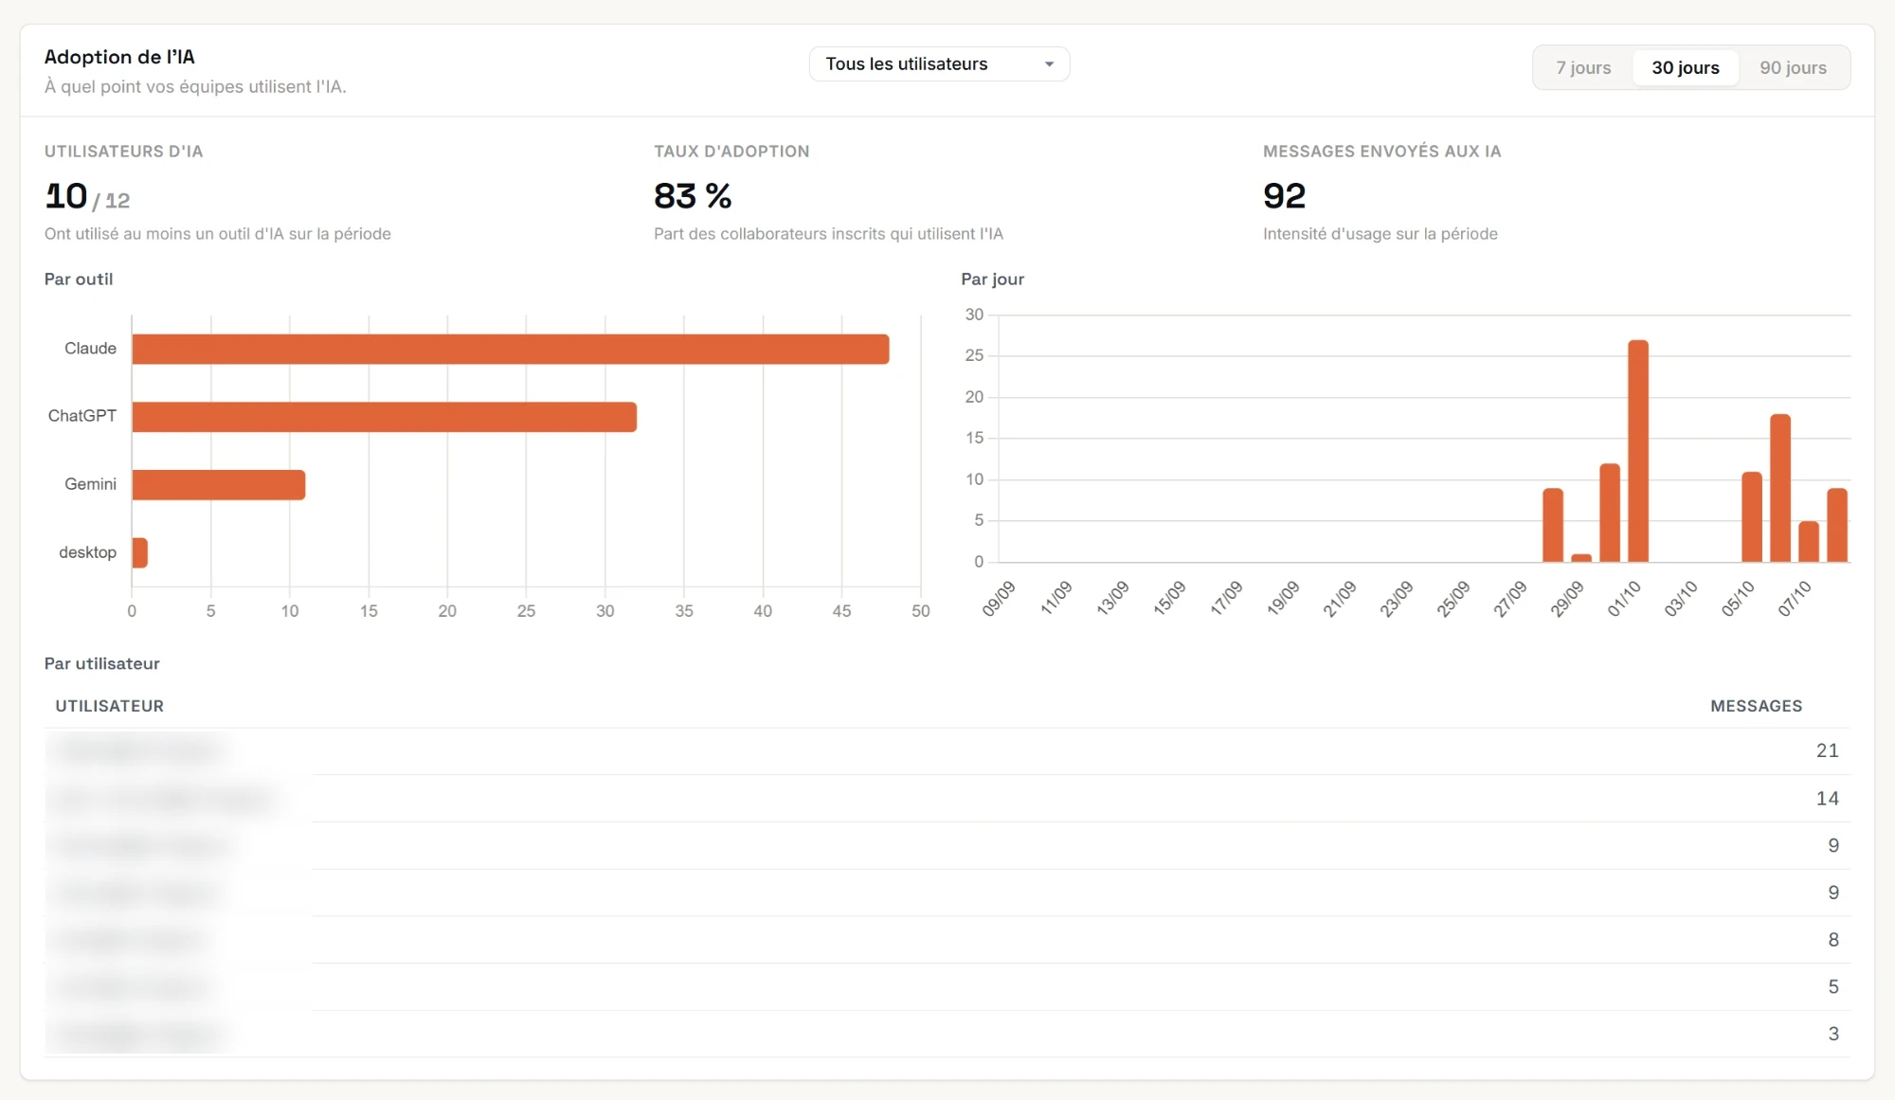
Task: Select the 30 jours period tab
Action: (1686, 68)
